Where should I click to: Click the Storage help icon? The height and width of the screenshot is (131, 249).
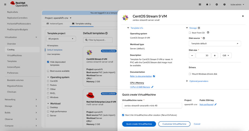(199, 28)
